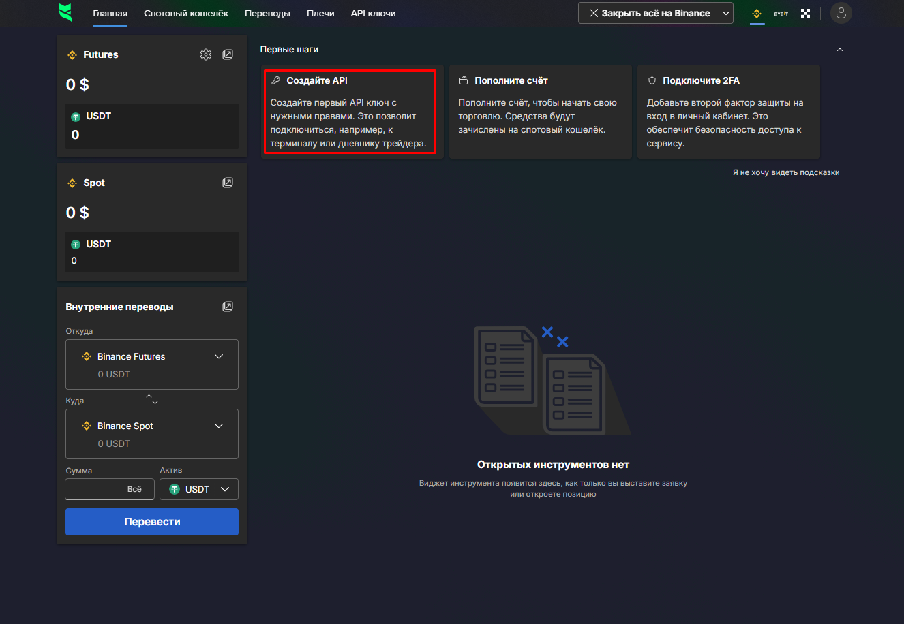Open the Подключите 2FA card
This screenshot has height=624, width=904.
pos(729,112)
